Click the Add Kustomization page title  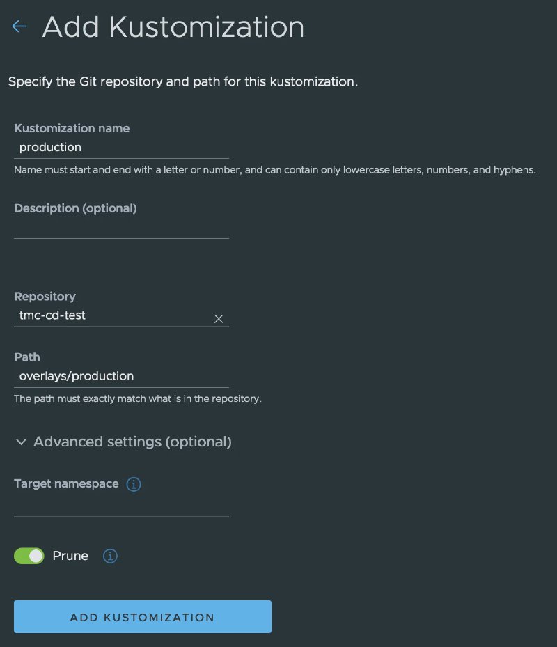point(173,27)
